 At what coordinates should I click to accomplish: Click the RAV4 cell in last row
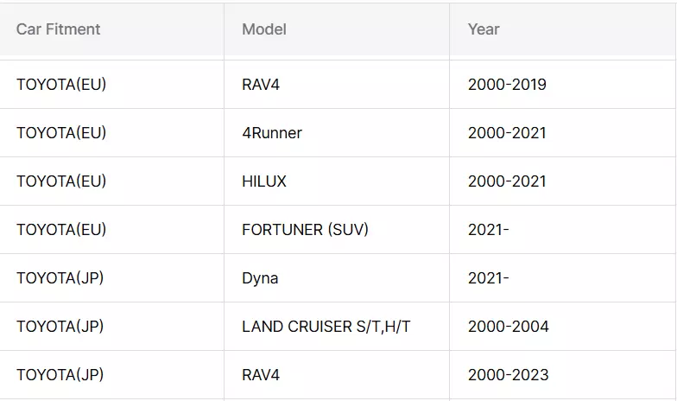(261, 375)
